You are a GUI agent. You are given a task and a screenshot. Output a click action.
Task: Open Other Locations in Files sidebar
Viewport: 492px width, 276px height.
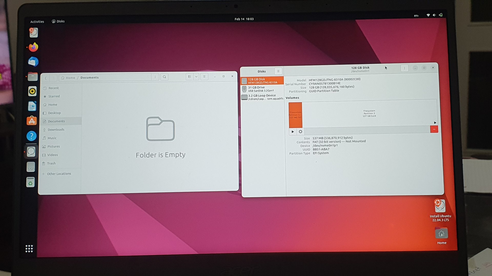[59, 174]
